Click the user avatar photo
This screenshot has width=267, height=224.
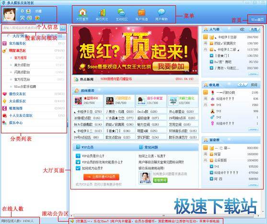tap(9, 15)
